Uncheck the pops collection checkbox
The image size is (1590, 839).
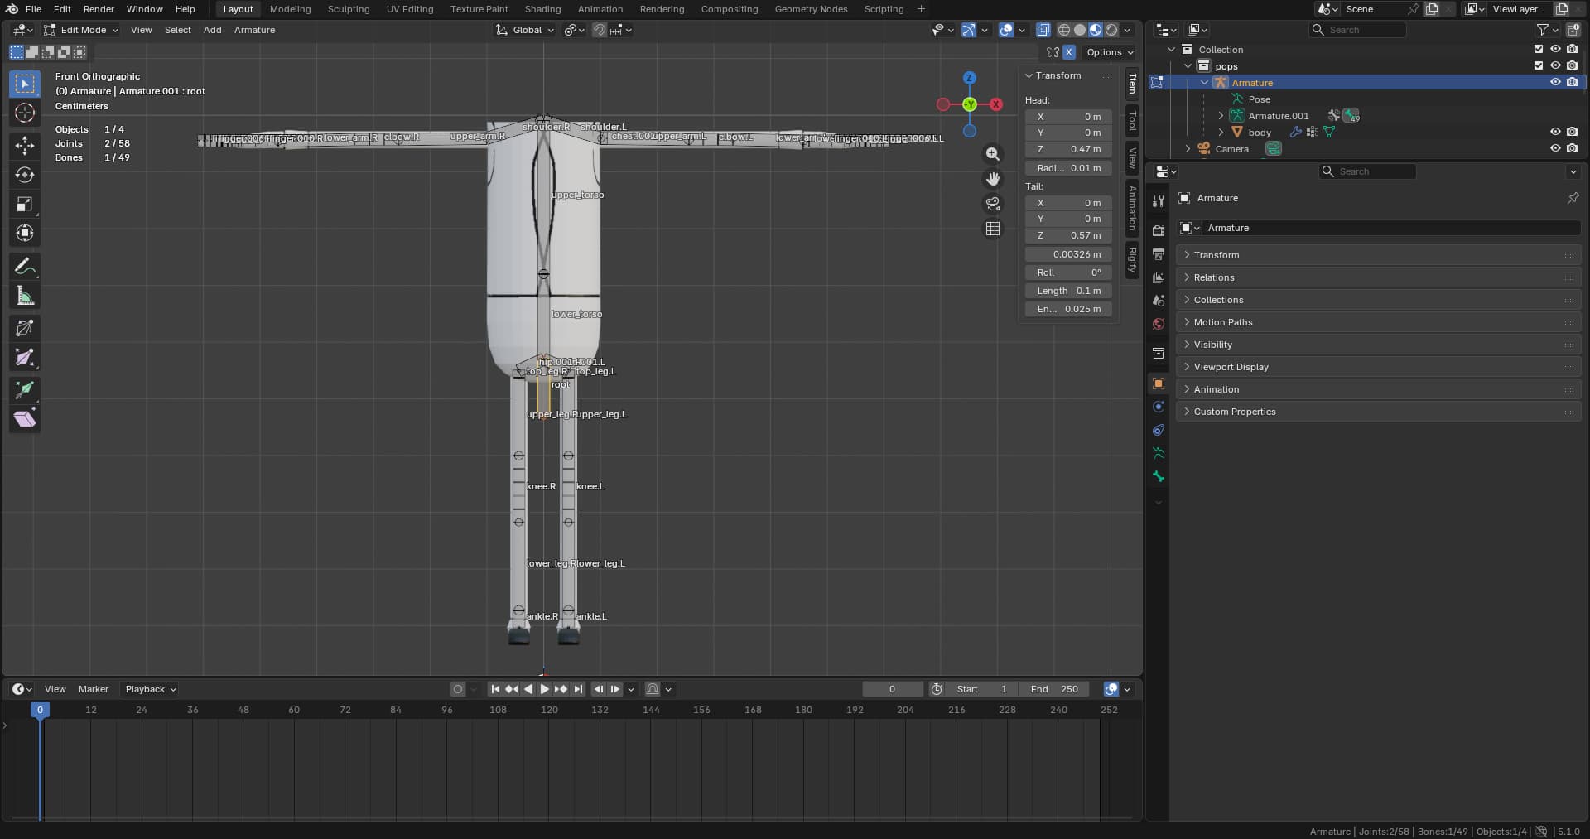[x=1539, y=66]
